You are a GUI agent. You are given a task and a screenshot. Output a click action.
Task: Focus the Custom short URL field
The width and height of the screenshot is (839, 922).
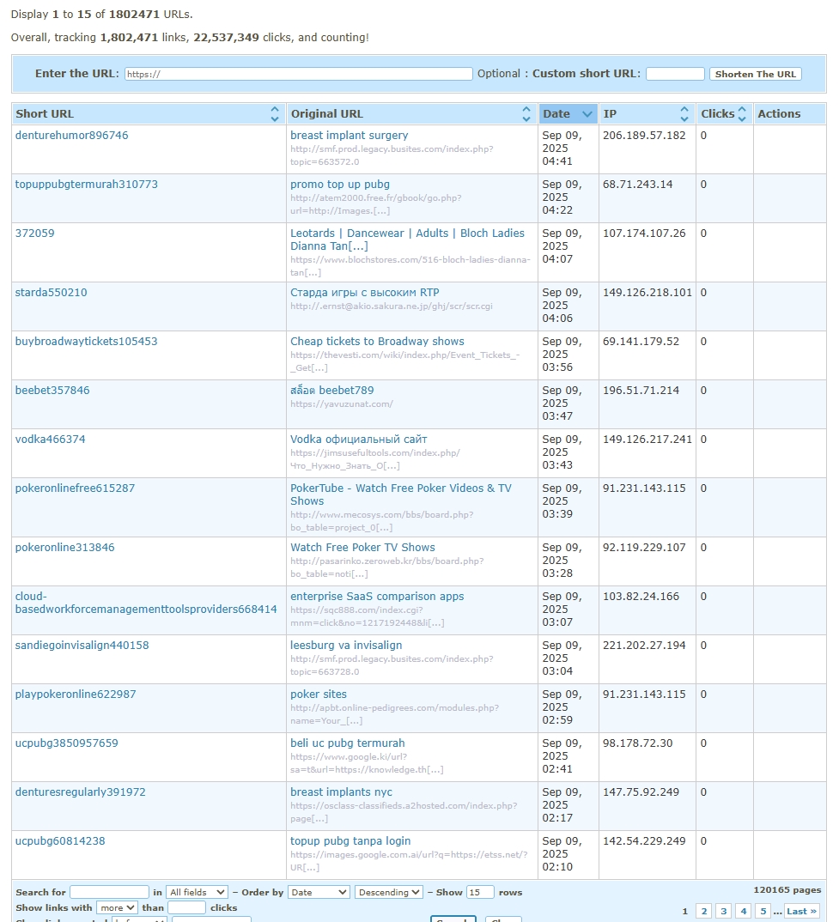[x=675, y=74]
